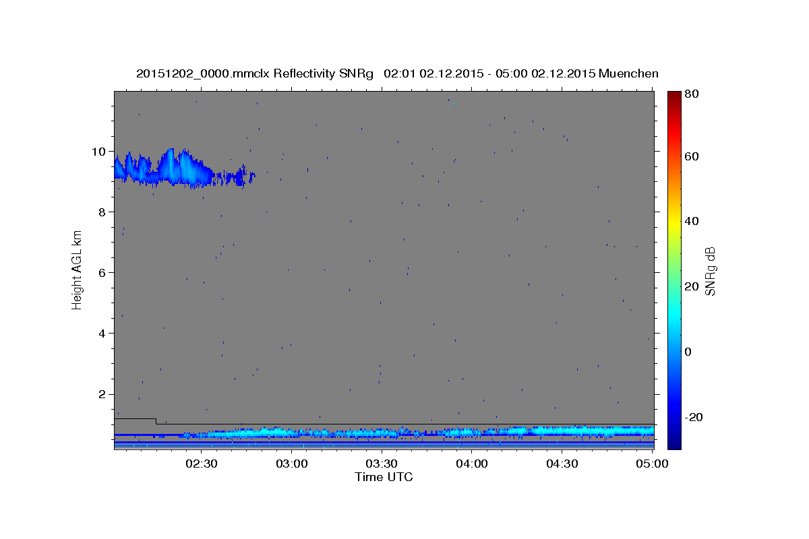
Task: Click the 05:00 time tick label
Action: tap(653, 464)
